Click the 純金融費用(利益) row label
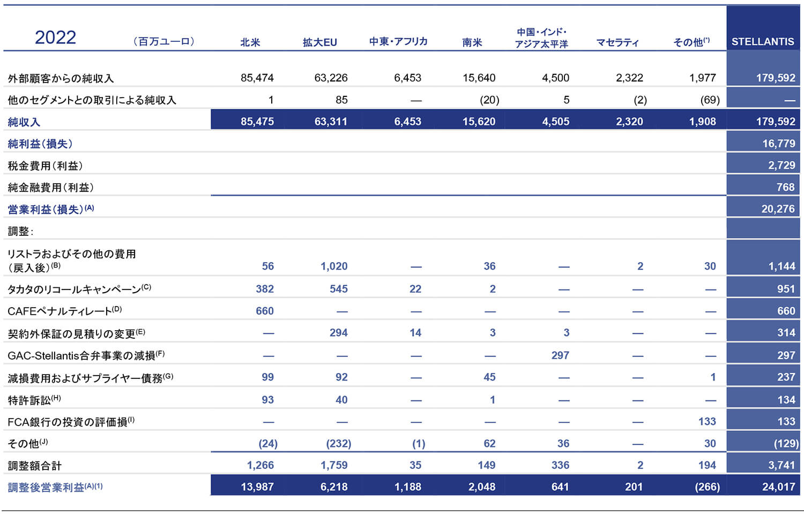 click(x=51, y=188)
